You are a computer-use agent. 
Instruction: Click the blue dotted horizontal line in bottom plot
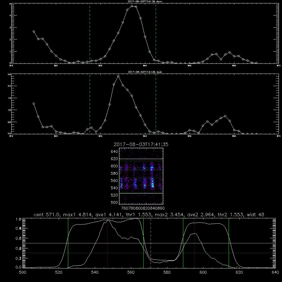[149, 253]
